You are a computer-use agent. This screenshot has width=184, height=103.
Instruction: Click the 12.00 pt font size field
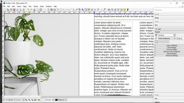(x=166, y=35)
